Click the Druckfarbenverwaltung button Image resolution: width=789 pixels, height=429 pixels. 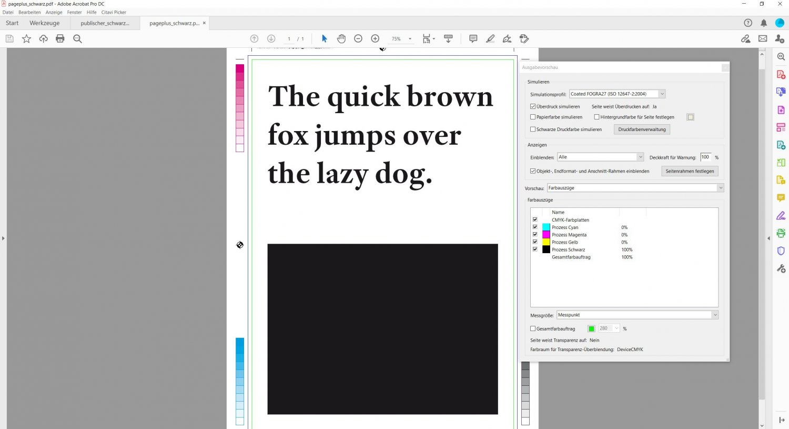coord(642,129)
